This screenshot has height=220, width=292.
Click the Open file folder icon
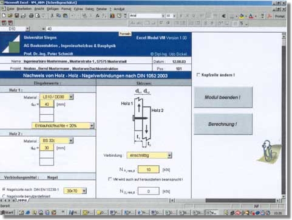click(10, 16)
